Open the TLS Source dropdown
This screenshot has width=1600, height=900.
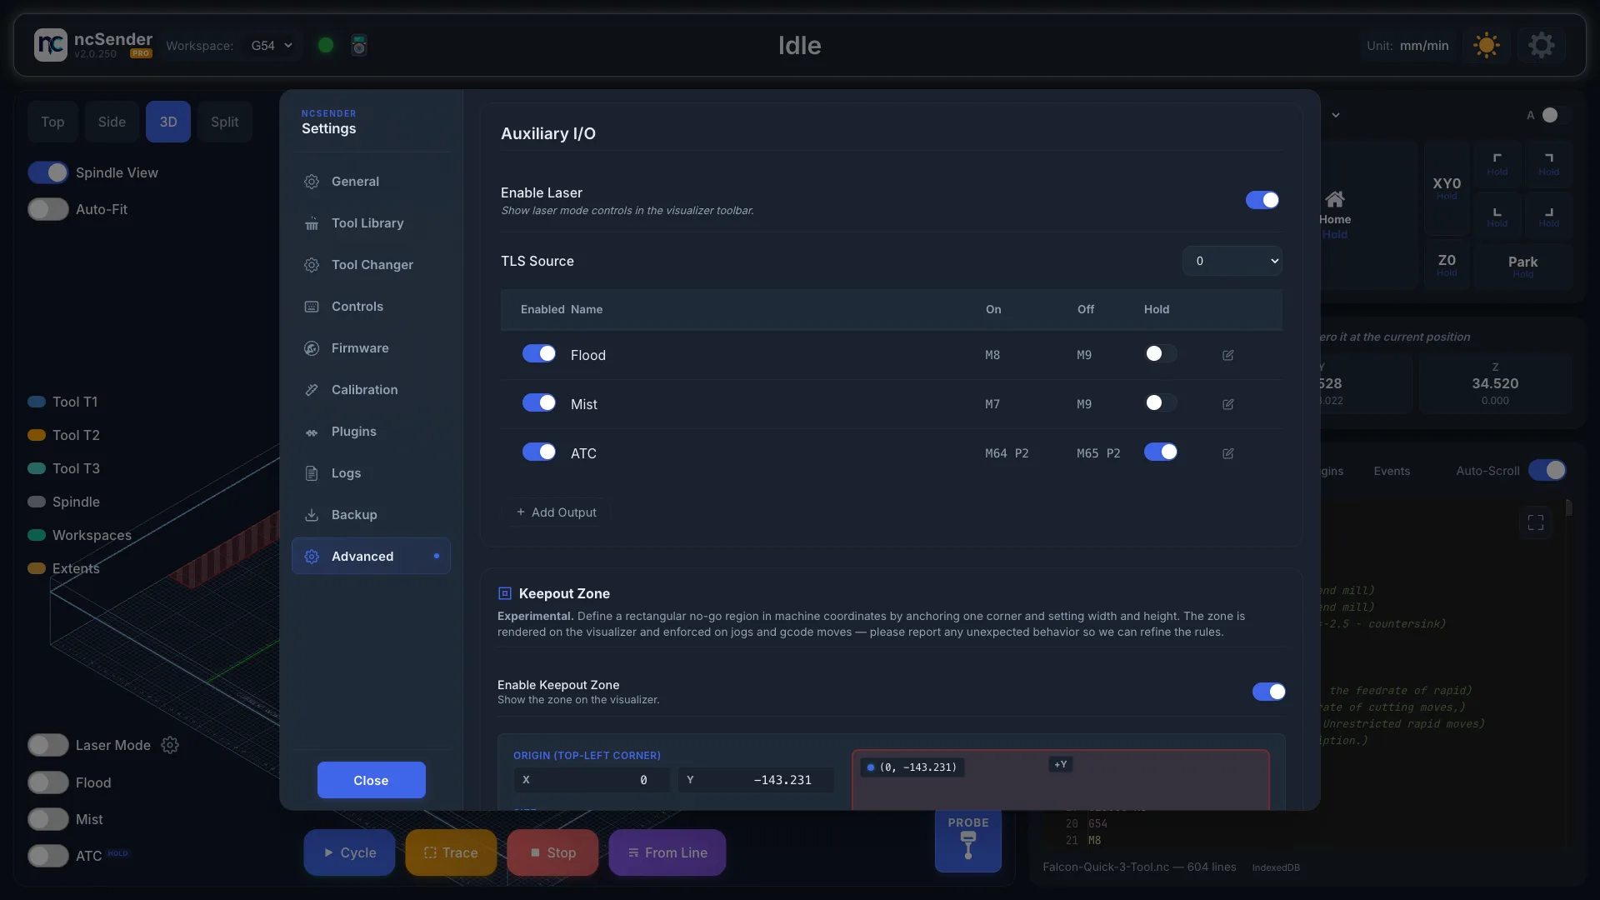[1232, 261]
